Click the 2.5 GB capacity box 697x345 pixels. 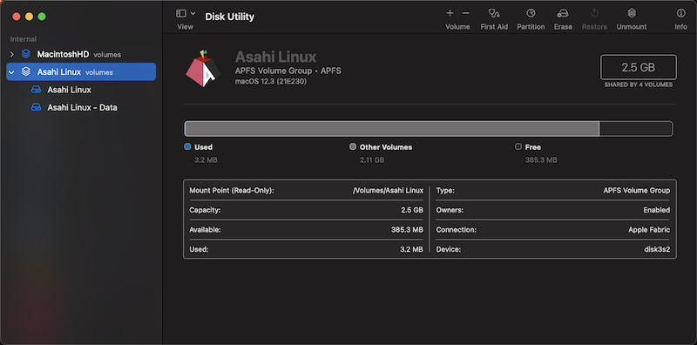coord(639,68)
